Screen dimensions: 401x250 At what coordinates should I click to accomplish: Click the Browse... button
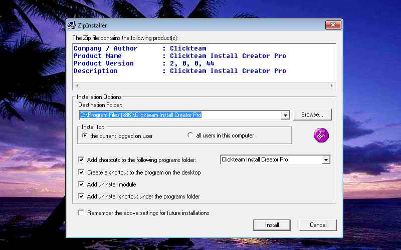pos(312,114)
